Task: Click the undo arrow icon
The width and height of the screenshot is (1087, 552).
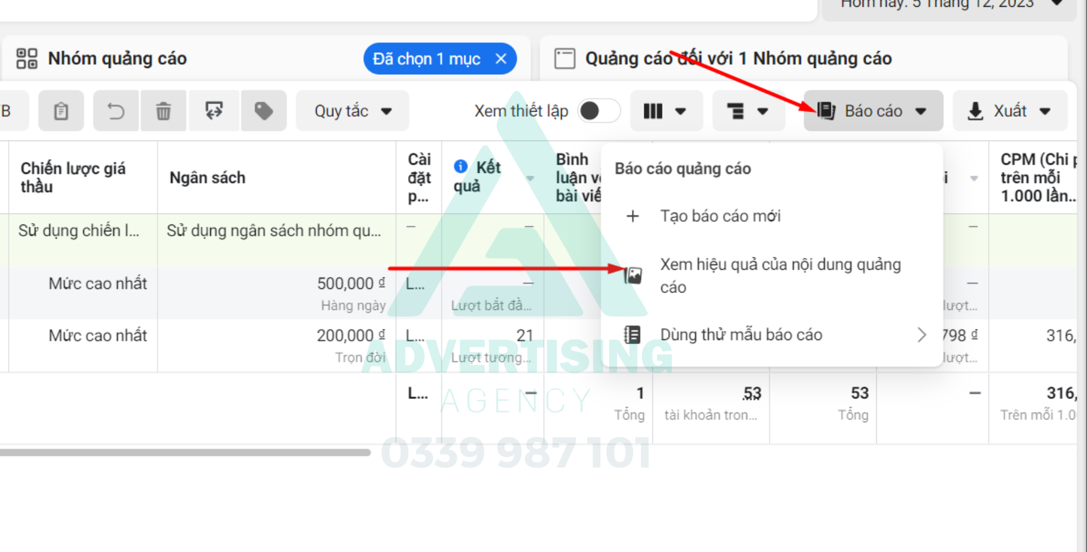Action: (116, 111)
